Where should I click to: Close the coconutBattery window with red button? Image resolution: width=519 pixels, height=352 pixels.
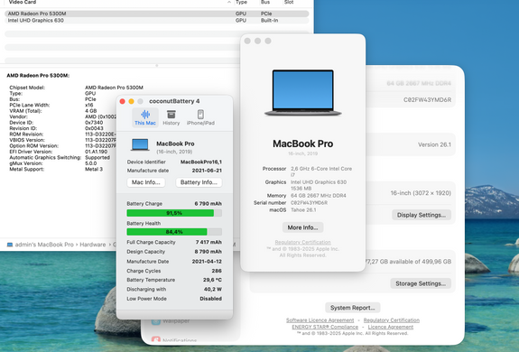pos(123,101)
